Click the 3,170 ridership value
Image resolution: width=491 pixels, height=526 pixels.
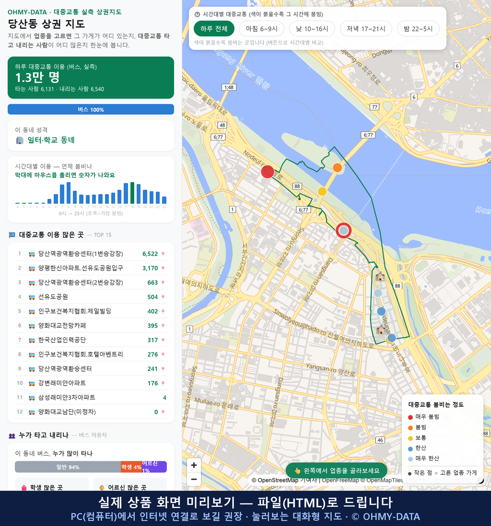(150, 268)
